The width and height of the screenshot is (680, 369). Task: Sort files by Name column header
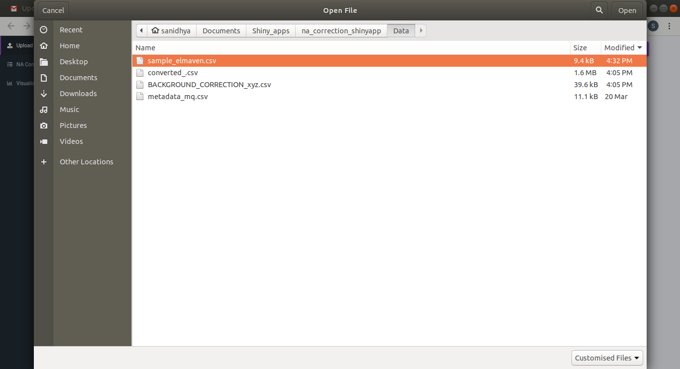pos(351,48)
